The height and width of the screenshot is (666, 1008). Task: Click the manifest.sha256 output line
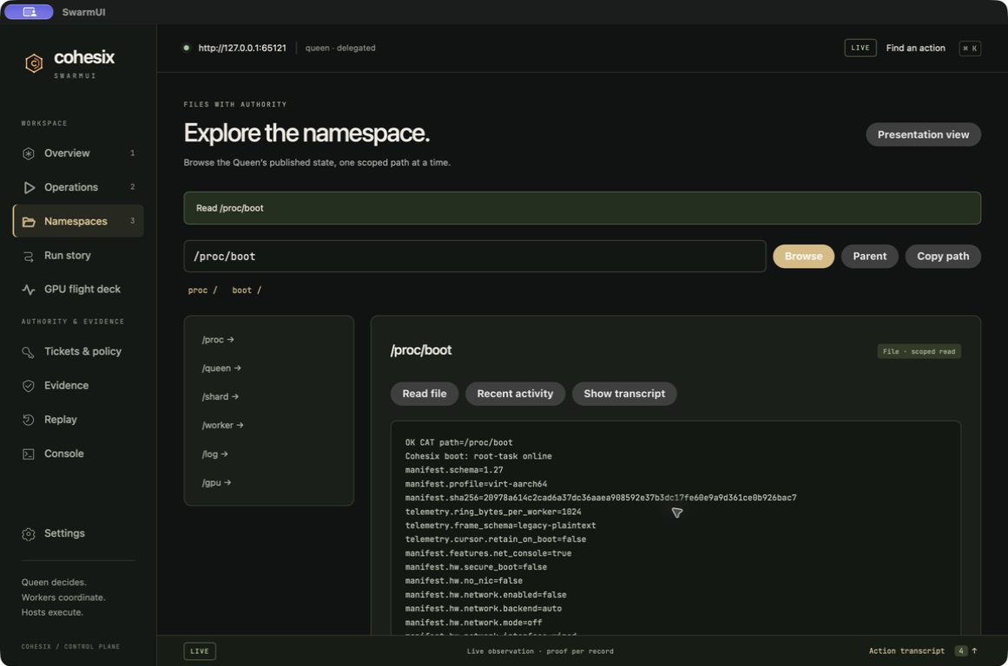click(x=601, y=498)
